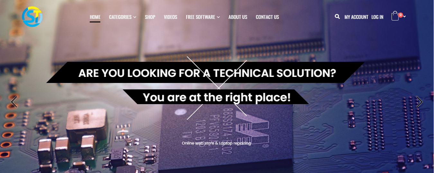Open the Free Software menu label
434x173 pixels.
pos(200,17)
